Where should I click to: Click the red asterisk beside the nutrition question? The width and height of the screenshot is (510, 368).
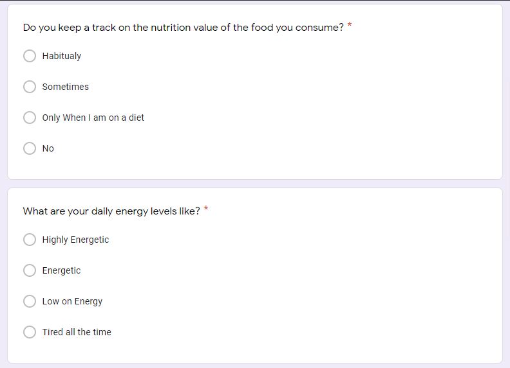[350, 26]
